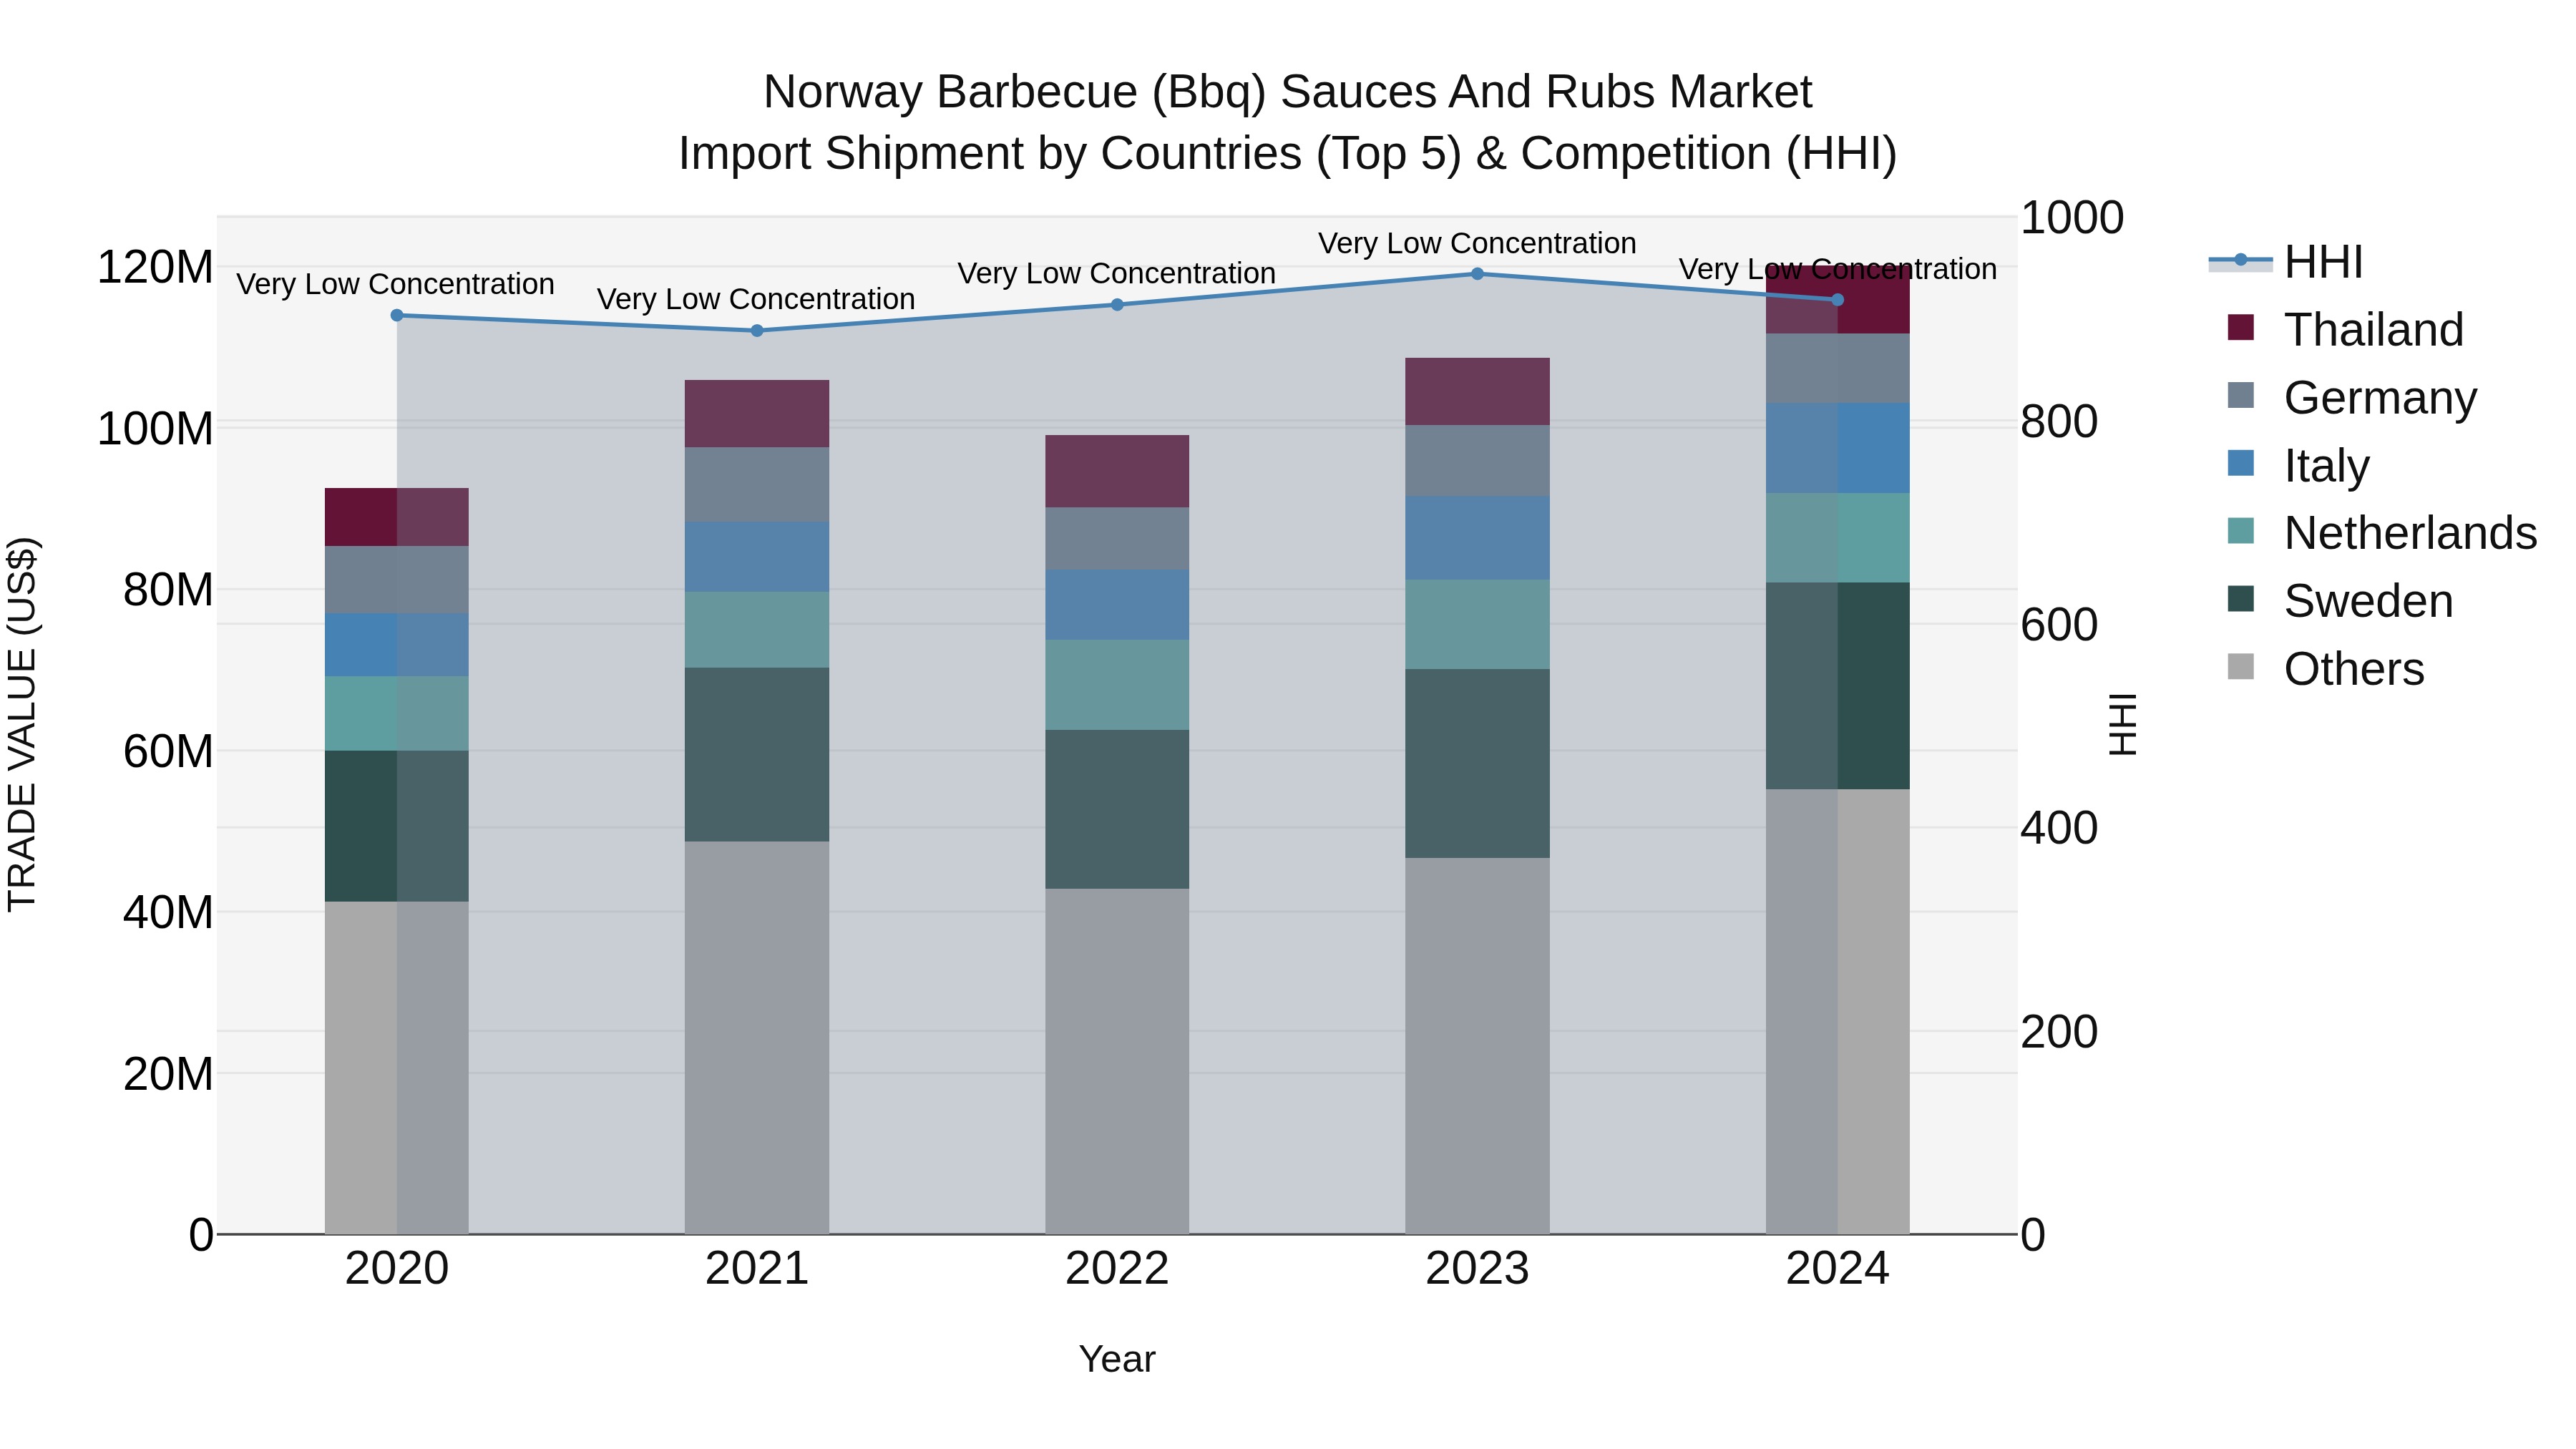Click the 2023 x-axis year label
This screenshot has height=1449, width=2576.
click(1477, 1269)
